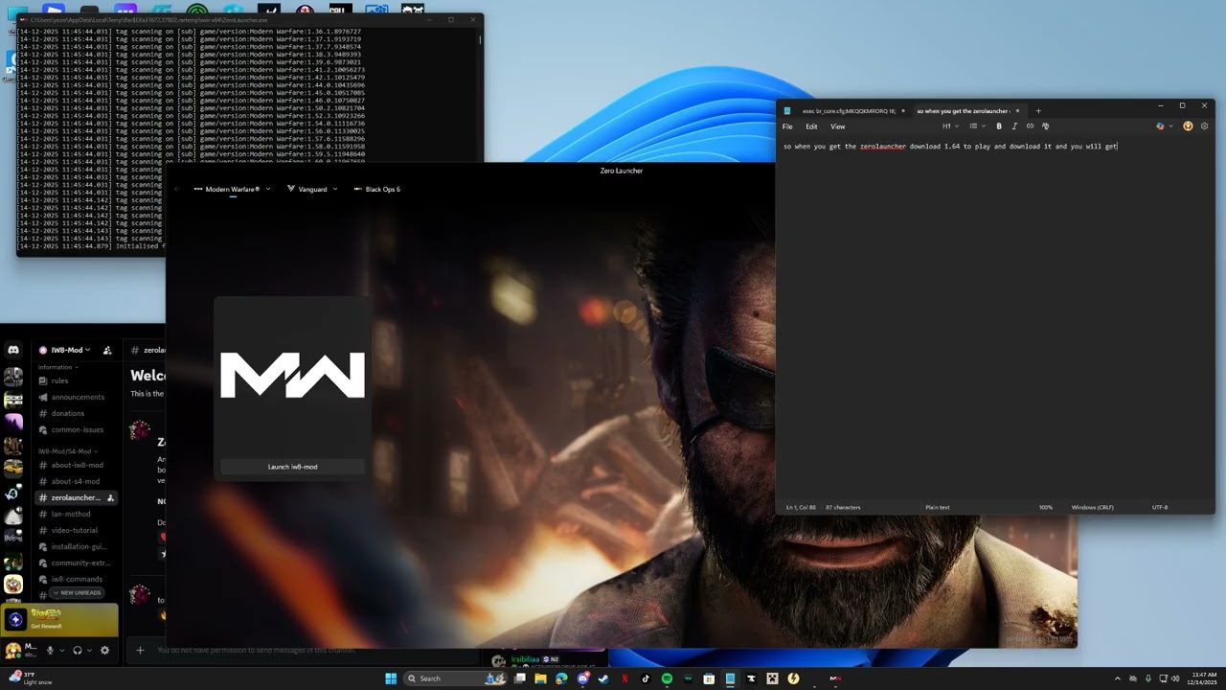
Task: Open Microsoft Edge from the taskbar
Action: tap(561, 678)
